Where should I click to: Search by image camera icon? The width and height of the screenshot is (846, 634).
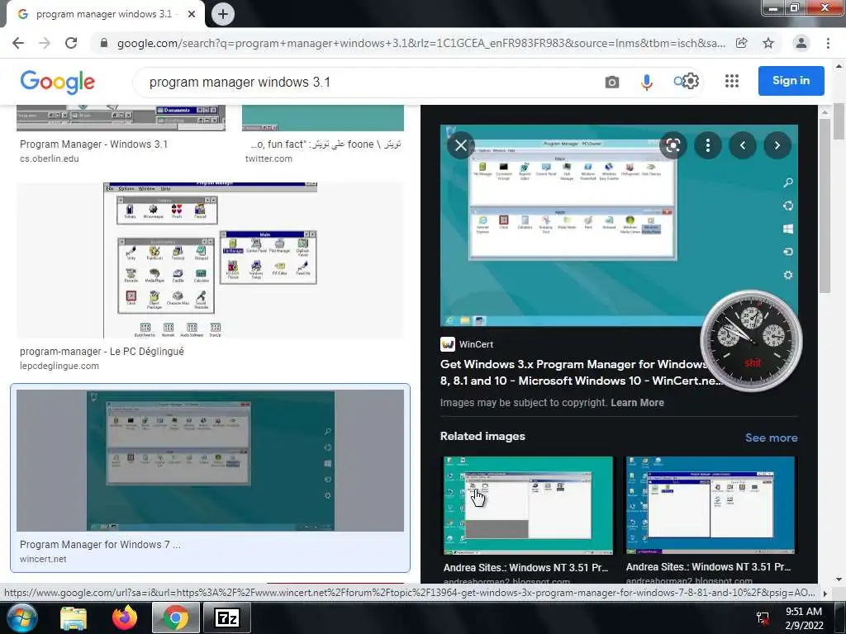(612, 82)
